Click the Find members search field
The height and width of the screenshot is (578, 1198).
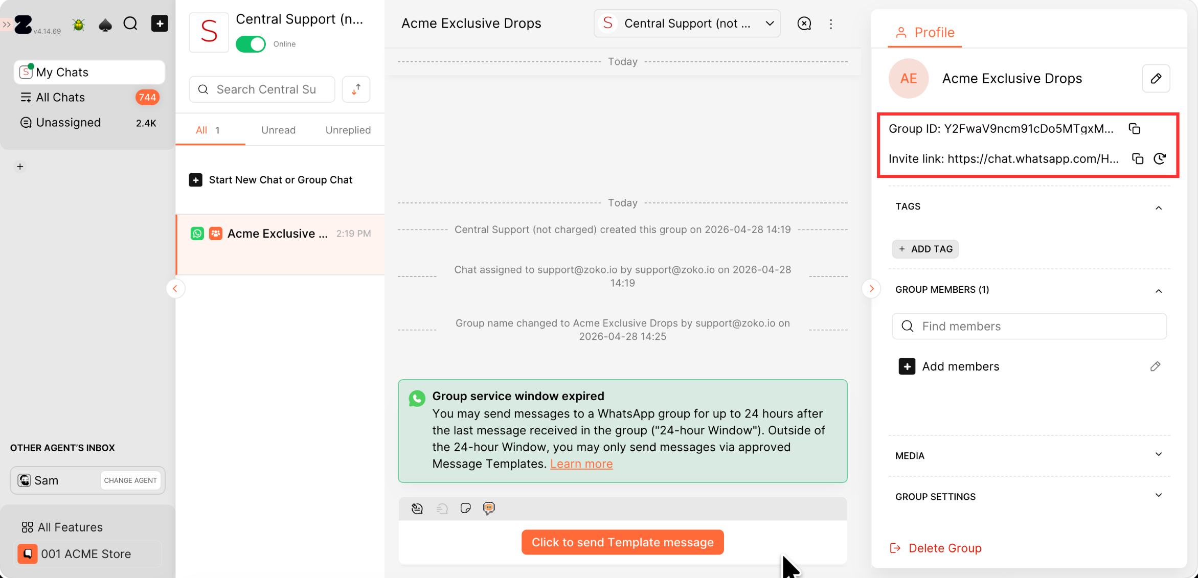pos(1029,326)
